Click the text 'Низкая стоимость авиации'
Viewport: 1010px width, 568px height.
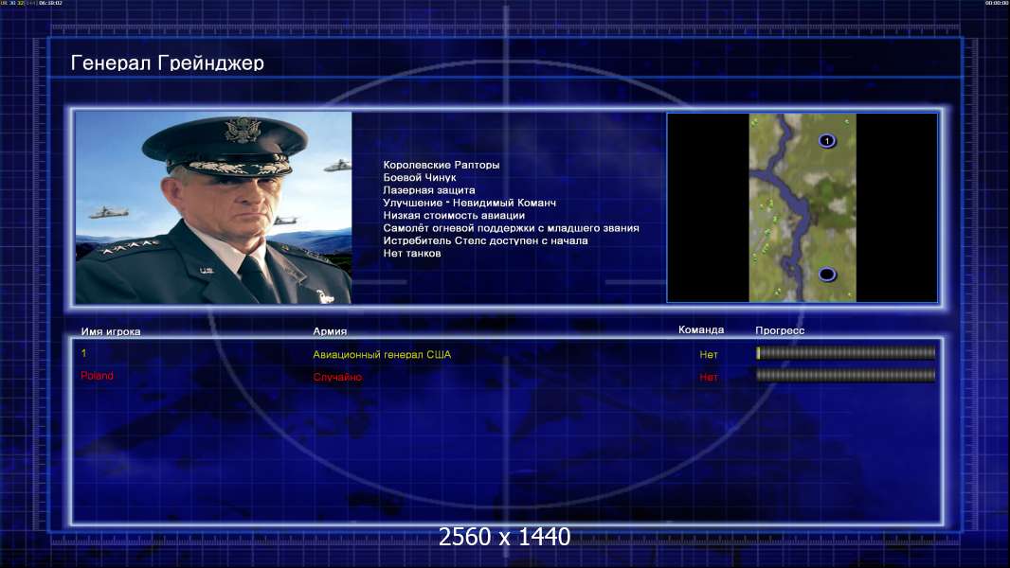coord(454,216)
